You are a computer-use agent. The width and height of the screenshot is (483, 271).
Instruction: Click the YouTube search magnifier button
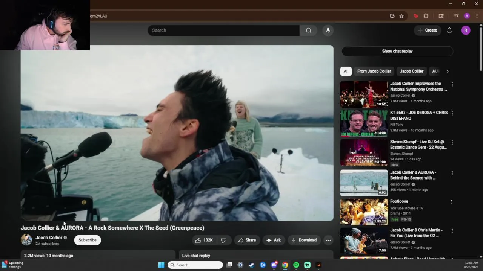(309, 30)
